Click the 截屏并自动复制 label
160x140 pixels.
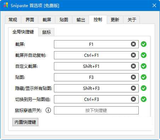point(31,55)
